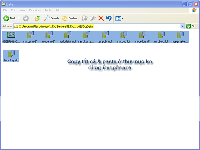
Task: Click the red Delete X icon
Action: 101,18
